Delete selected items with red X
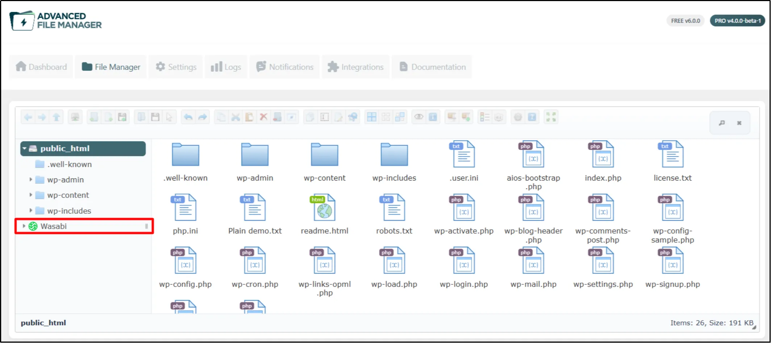Image resolution: width=771 pixels, height=343 pixels. click(263, 117)
